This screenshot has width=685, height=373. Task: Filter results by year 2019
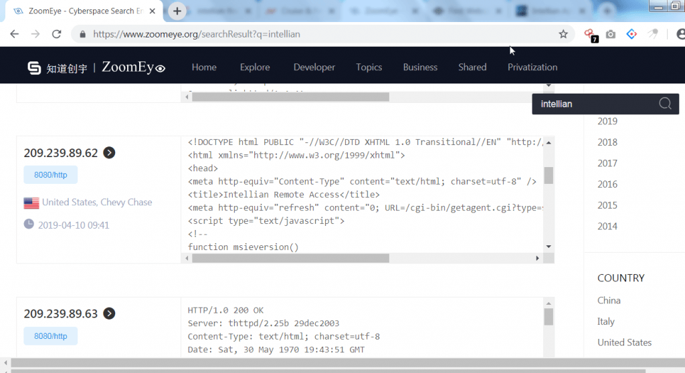pos(607,121)
